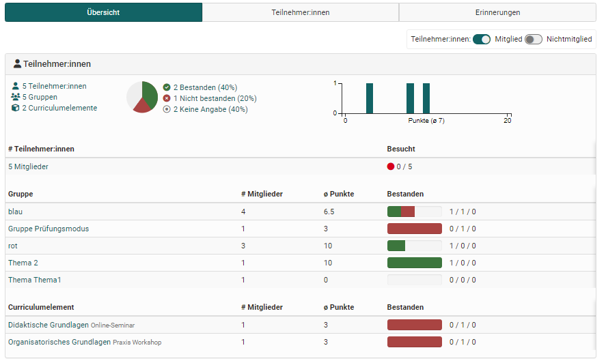Image resolution: width=606 pixels, height=363 pixels.
Task: Click member count of group blau
Action: tap(243, 212)
